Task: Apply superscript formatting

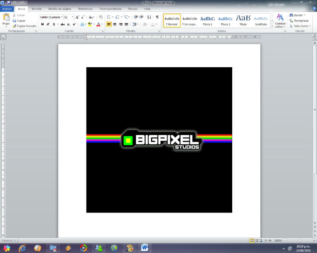Action: click(x=74, y=24)
